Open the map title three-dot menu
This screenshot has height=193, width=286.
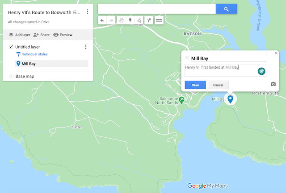(x=88, y=12)
